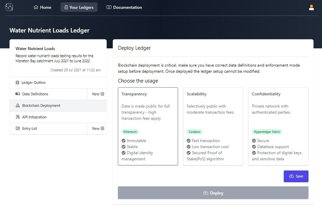Open the Home page
Viewport: 322px width, 211px height.
(43, 8)
